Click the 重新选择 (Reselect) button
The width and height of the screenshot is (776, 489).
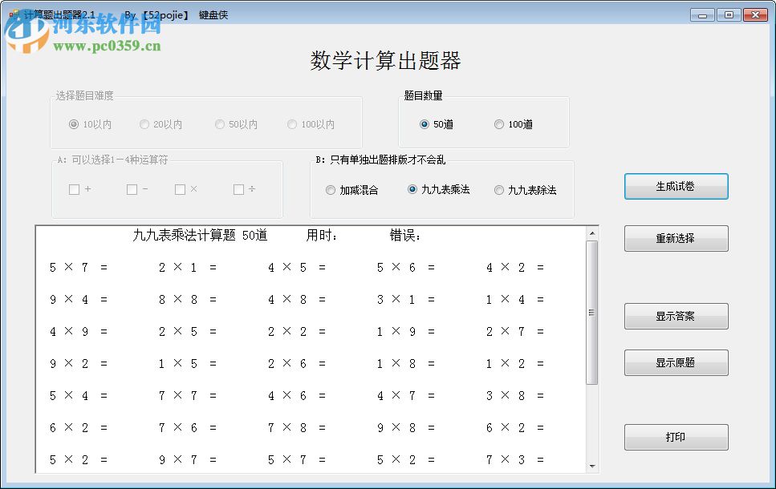point(676,238)
